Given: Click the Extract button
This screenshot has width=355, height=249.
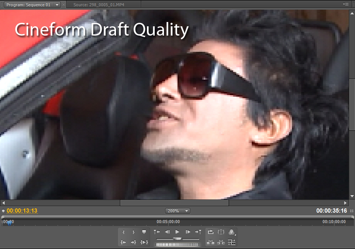Looking at the screenshot, I should [221, 242].
